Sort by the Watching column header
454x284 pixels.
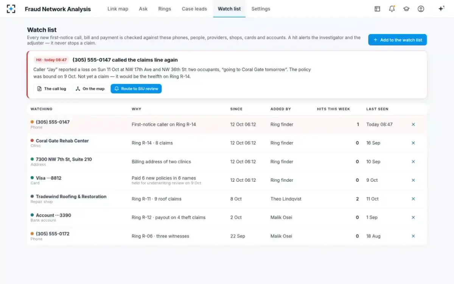point(42,109)
